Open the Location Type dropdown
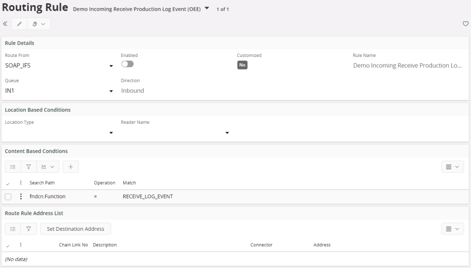471x268 pixels. point(111,133)
